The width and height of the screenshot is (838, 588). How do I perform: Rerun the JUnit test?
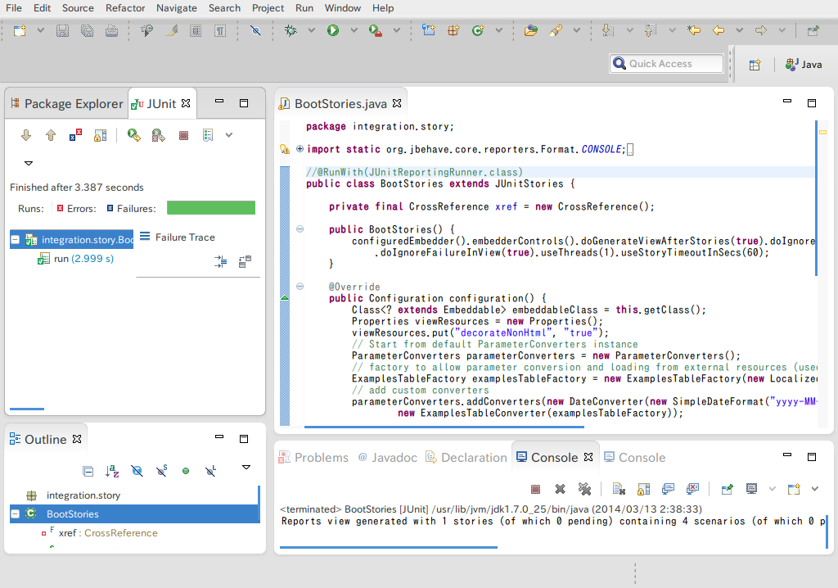pos(135,136)
